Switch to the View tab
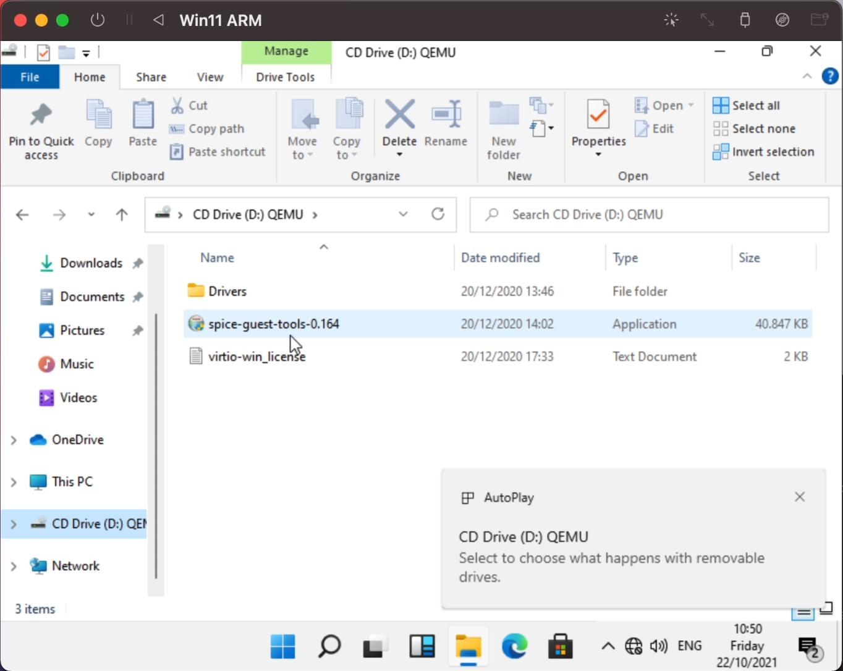 pyautogui.click(x=210, y=77)
